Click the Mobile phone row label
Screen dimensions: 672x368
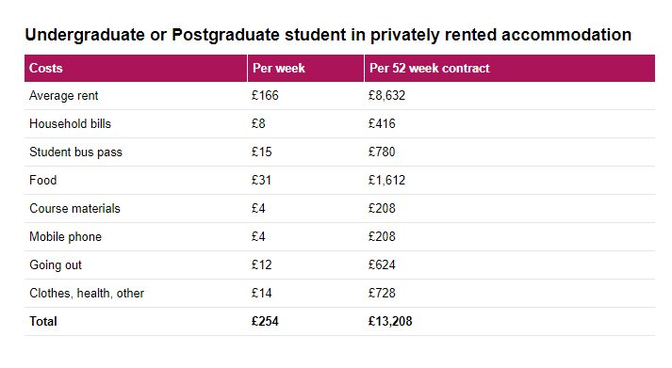pos(65,236)
